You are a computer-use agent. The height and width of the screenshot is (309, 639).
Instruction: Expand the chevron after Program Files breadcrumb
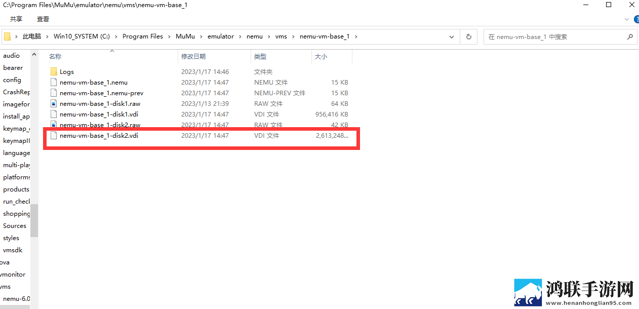(170, 36)
